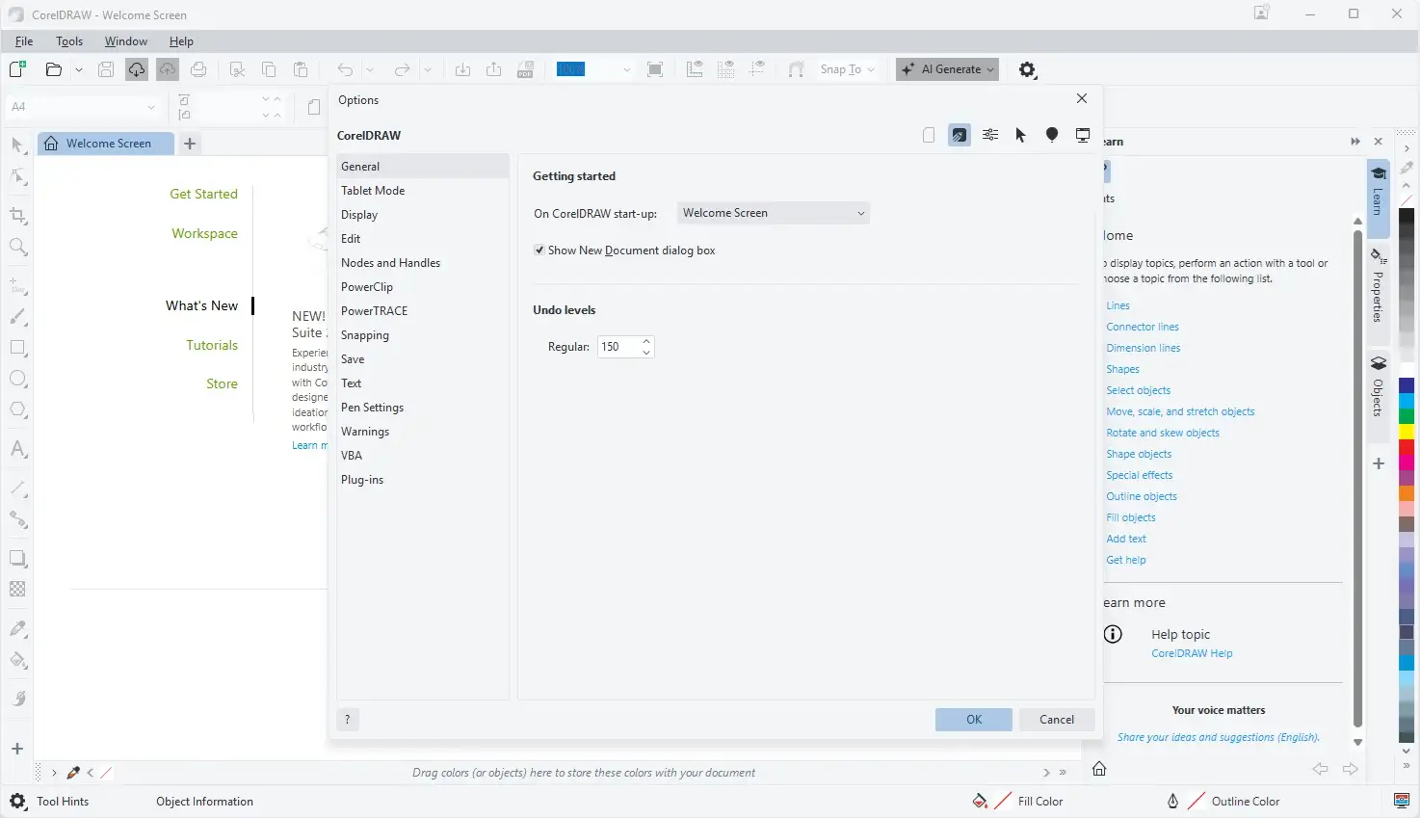Viewport: 1420px width, 818px height.
Task: Click the New document icon in toolbar
Action: [x=17, y=69]
